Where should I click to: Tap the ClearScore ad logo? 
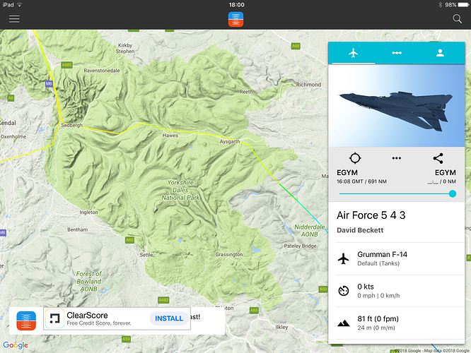click(x=54, y=318)
